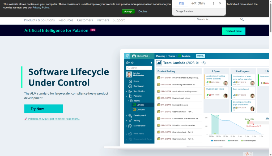The width and height of the screenshot is (272, 156).
Task: Click the Work To Do legend swatch
Action: click(228, 141)
